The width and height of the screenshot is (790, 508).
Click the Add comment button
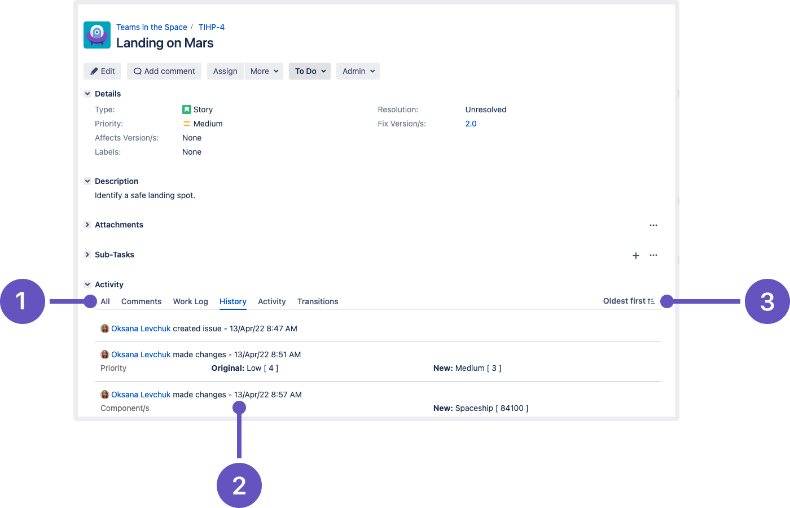pyautogui.click(x=164, y=71)
